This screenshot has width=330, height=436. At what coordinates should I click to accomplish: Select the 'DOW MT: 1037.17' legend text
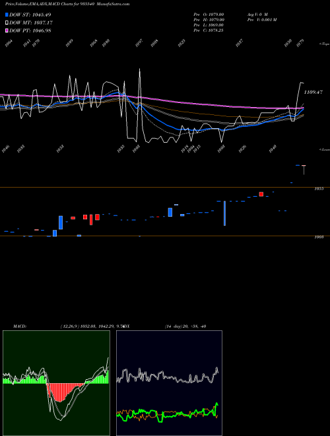[31, 23]
